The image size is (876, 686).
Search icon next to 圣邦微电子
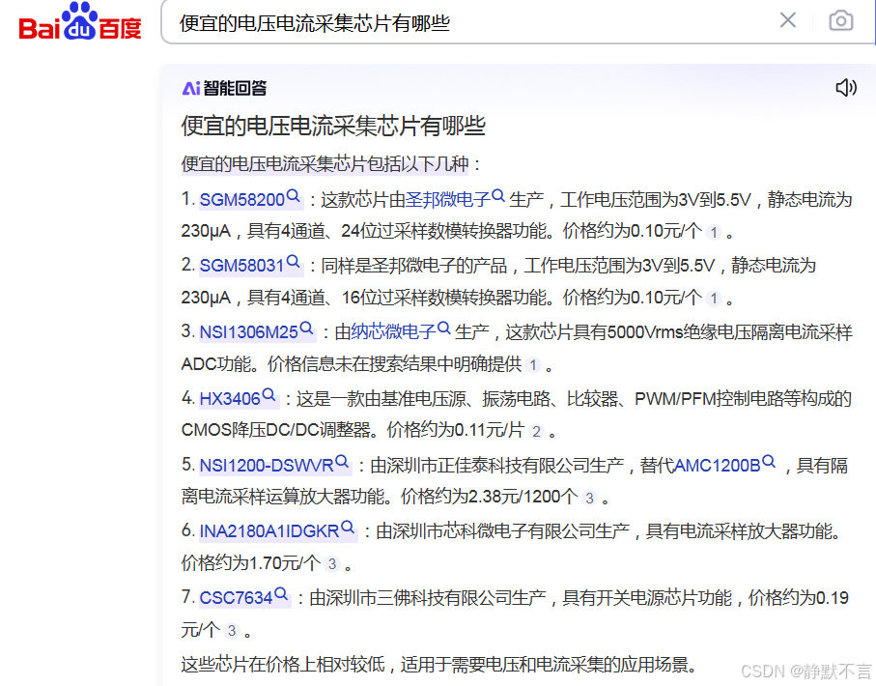498,196
